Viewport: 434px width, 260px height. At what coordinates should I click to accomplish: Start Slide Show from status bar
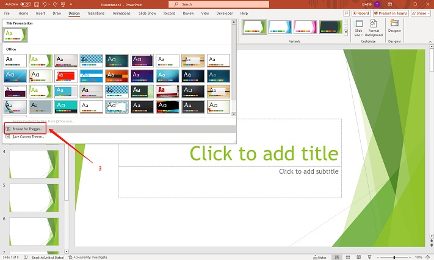(x=369, y=257)
